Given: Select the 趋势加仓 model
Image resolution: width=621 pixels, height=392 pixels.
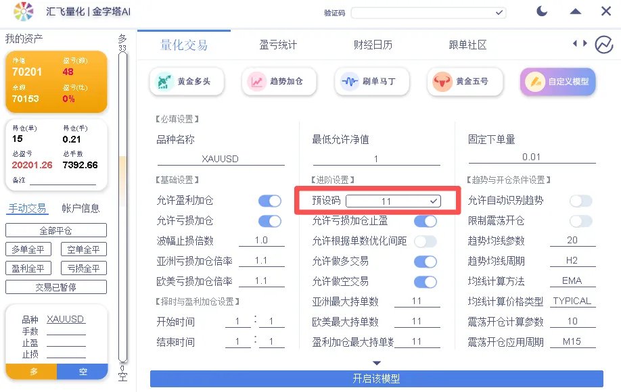Looking at the screenshot, I should pyautogui.click(x=279, y=82).
